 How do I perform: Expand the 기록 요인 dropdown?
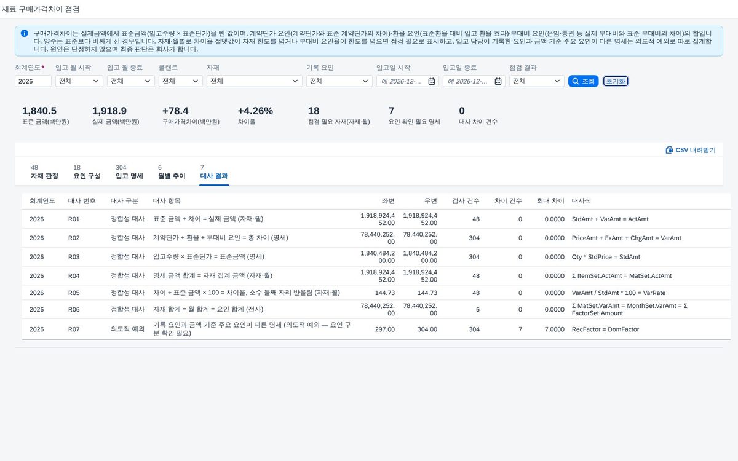[x=366, y=81]
